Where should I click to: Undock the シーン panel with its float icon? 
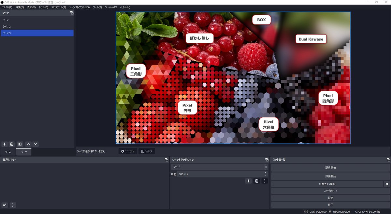click(72, 13)
